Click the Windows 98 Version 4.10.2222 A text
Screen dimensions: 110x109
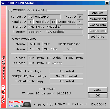[47, 93]
